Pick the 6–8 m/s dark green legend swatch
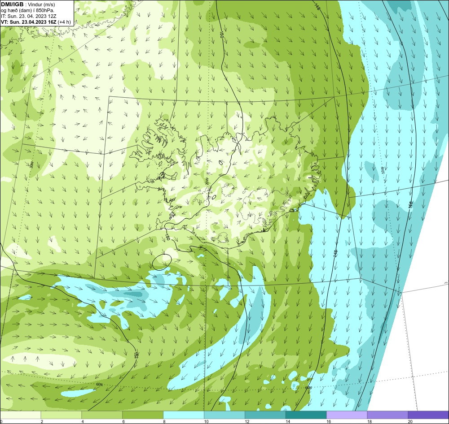Viewport: 449px width, 424px height. (x=143, y=415)
